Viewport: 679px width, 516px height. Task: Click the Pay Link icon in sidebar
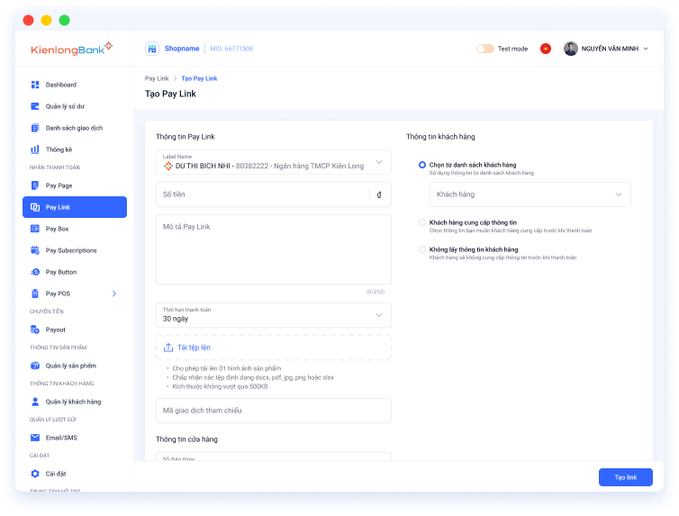coord(35,207)
